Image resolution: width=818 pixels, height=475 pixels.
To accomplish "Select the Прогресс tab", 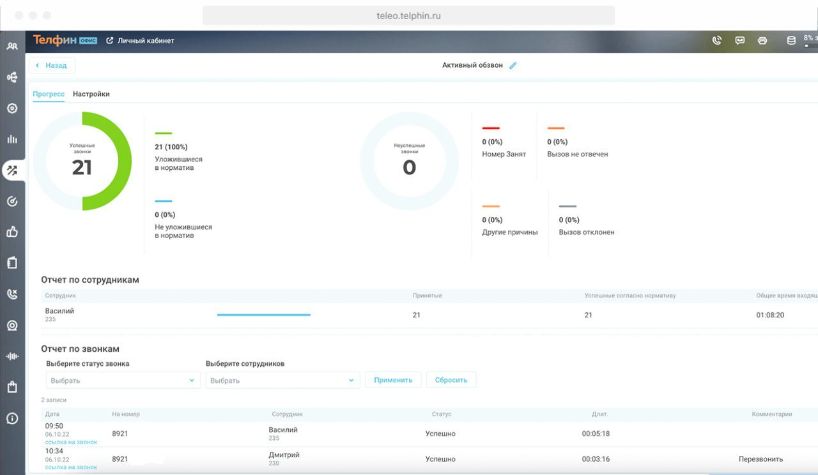I will [x=49, y=94].
